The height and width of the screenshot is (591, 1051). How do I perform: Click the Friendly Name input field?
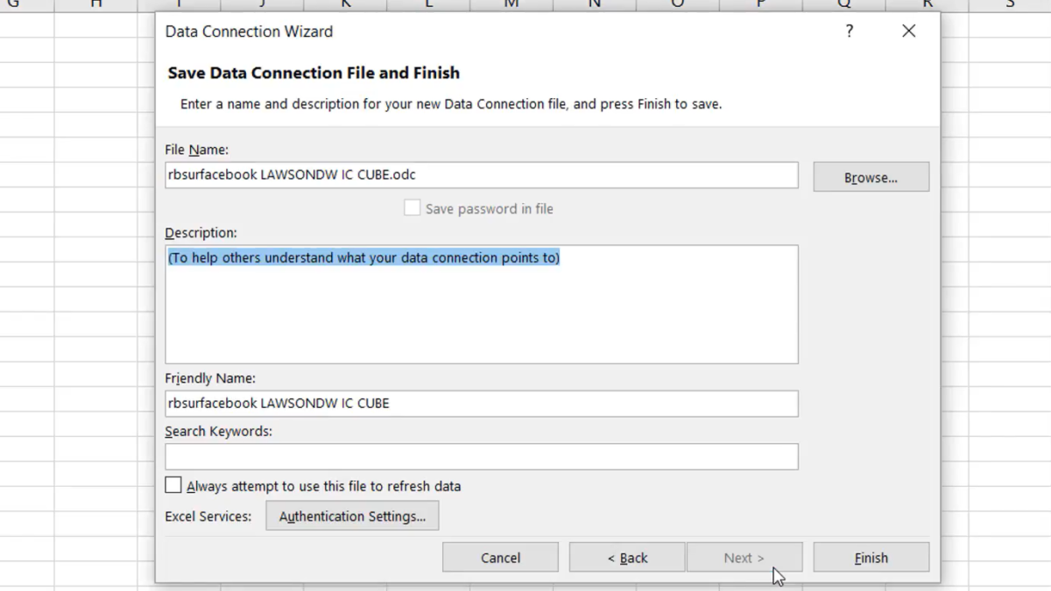482,404
